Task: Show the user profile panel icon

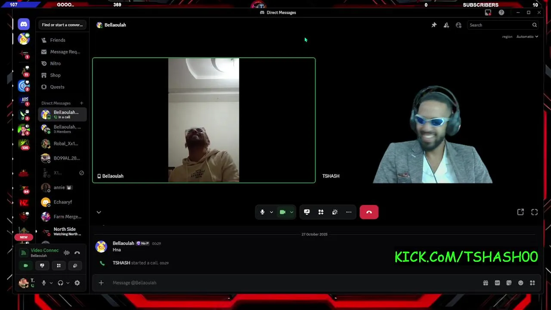Action: (x=458, y=25)
